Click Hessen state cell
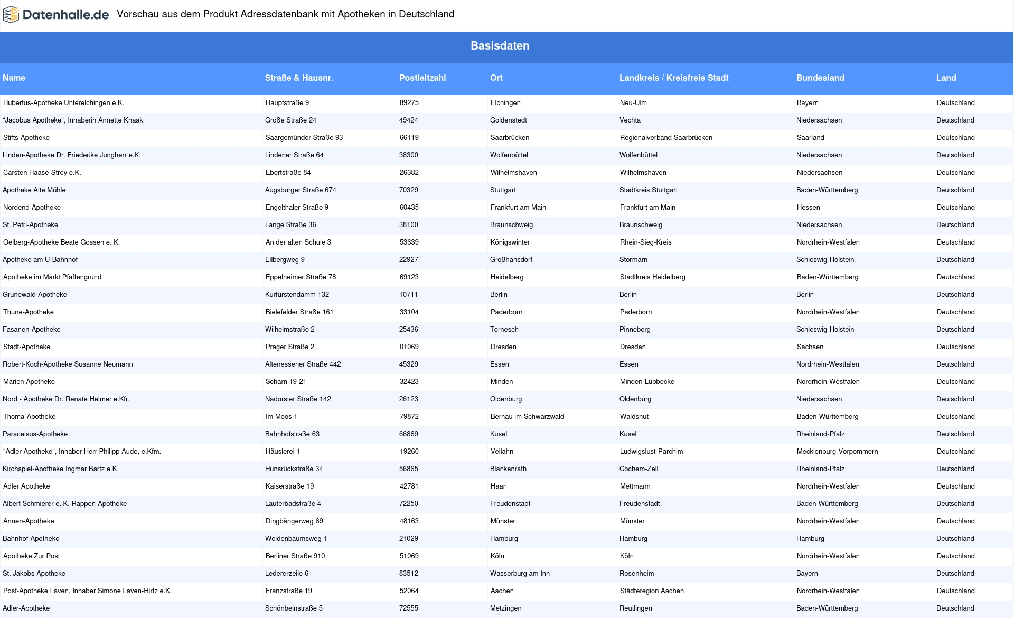This screenshot has height=618, width=1014. coord(808,208)
